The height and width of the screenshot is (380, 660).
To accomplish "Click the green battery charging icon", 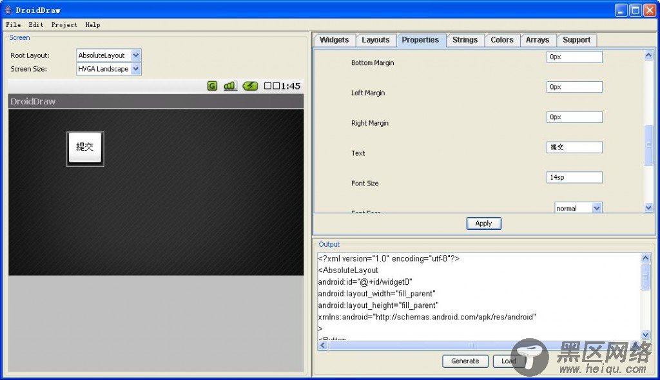I will click(x=251, y=86).
